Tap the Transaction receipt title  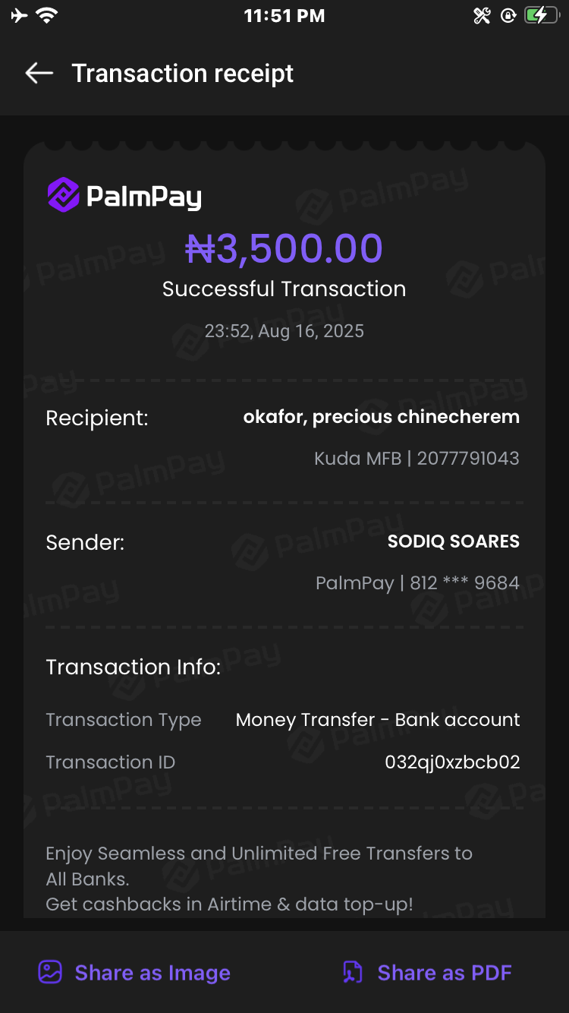click(182, 74)
